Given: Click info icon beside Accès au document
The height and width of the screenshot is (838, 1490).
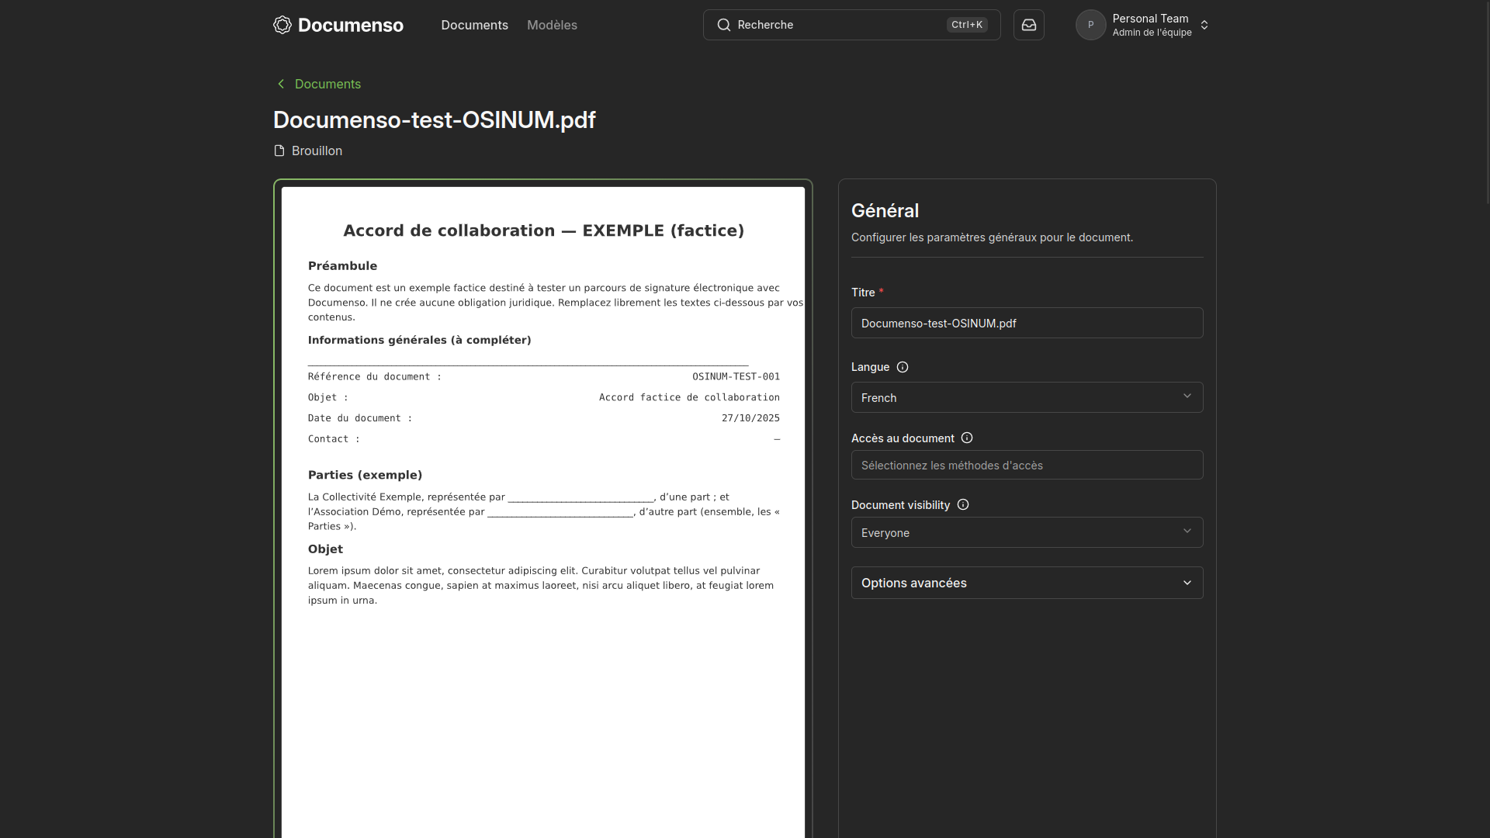Looking at the screenshot, I should [x=966, y=438].
